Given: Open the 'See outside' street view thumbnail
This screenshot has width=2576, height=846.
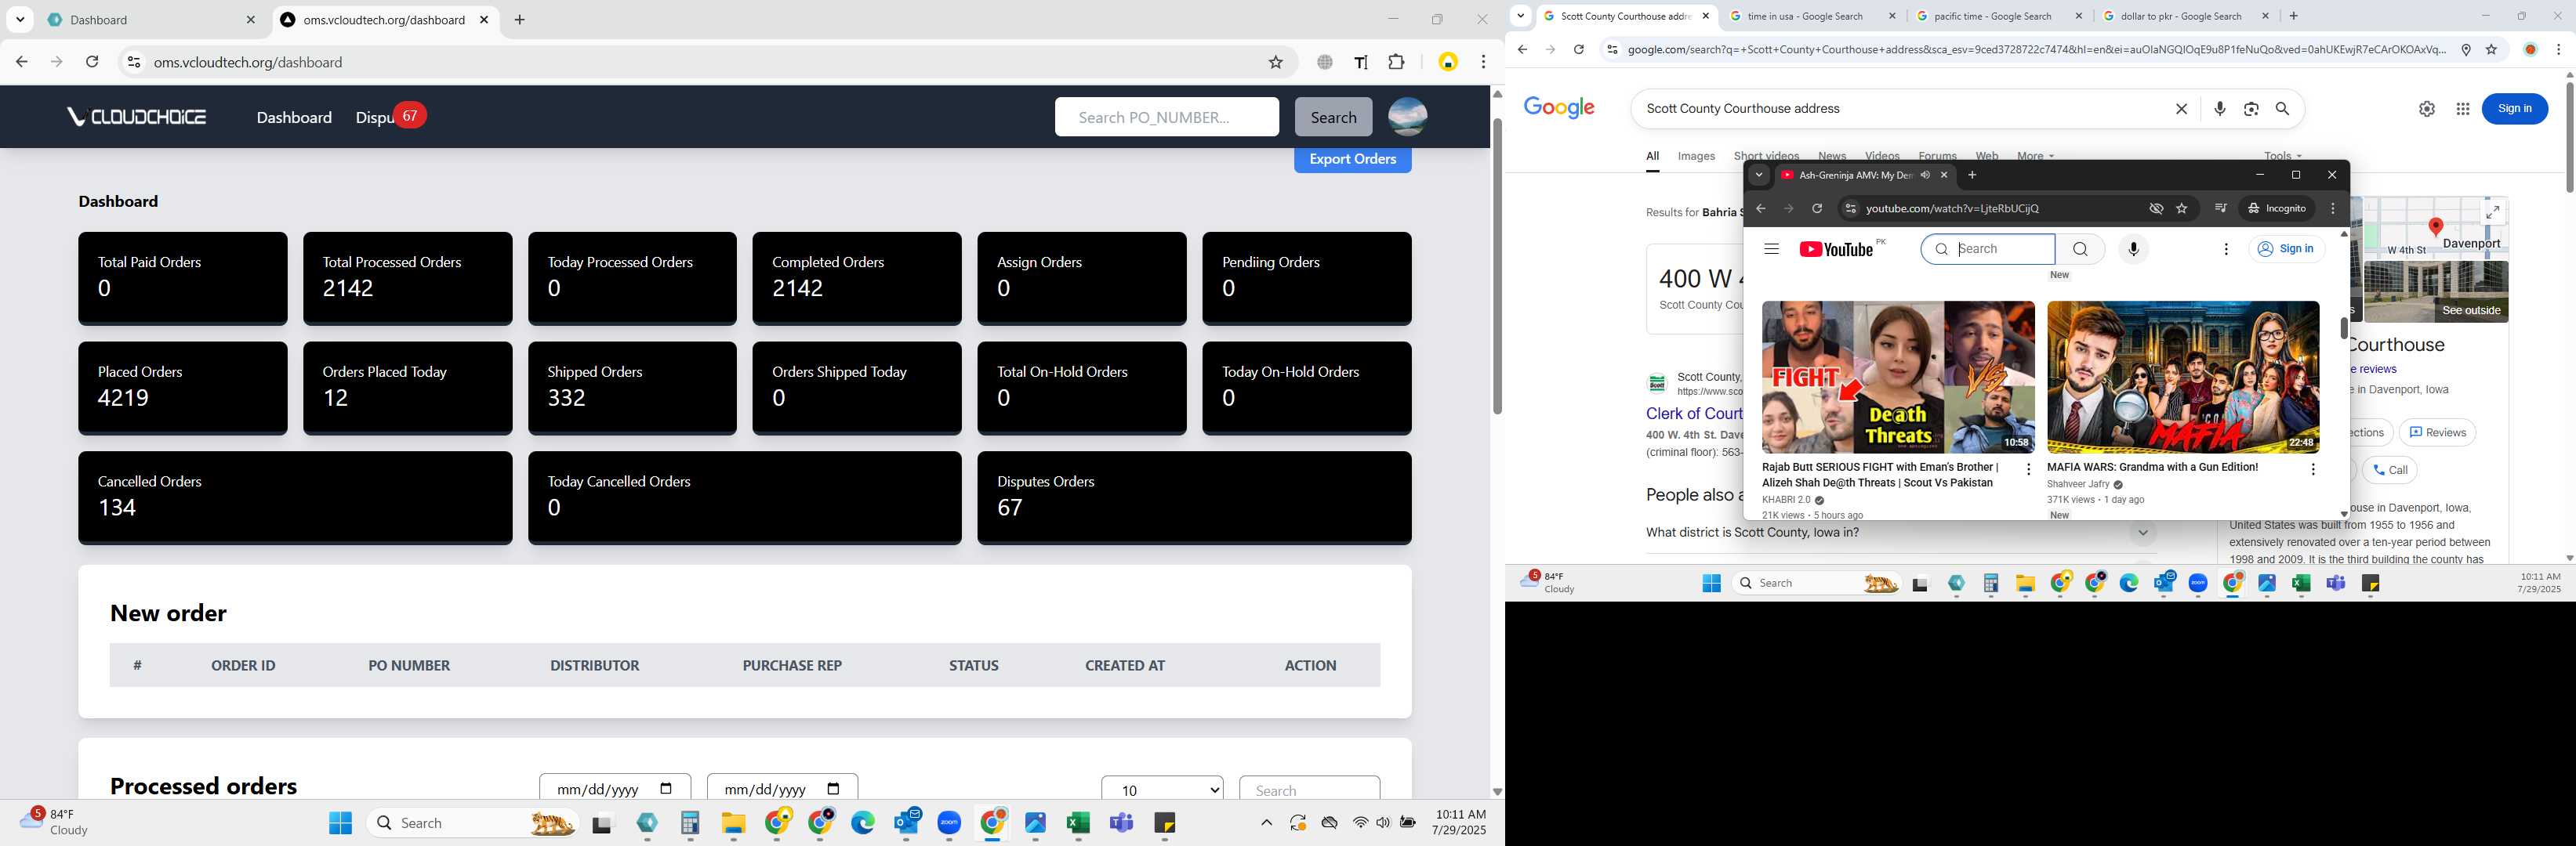Looking at the screenshot, I should coord(2435,291).
